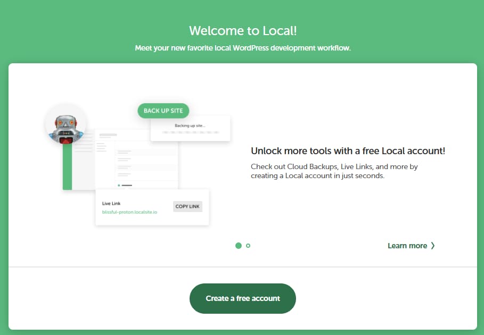
Task: Click the white Live Link card background
Action: pyautogui.click(x=154, y=218)
